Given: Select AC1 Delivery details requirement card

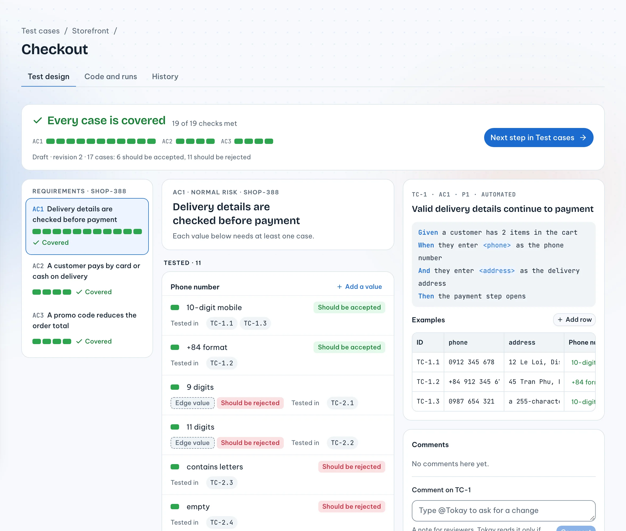Looking at the screenshot, I should click(87, 226).
